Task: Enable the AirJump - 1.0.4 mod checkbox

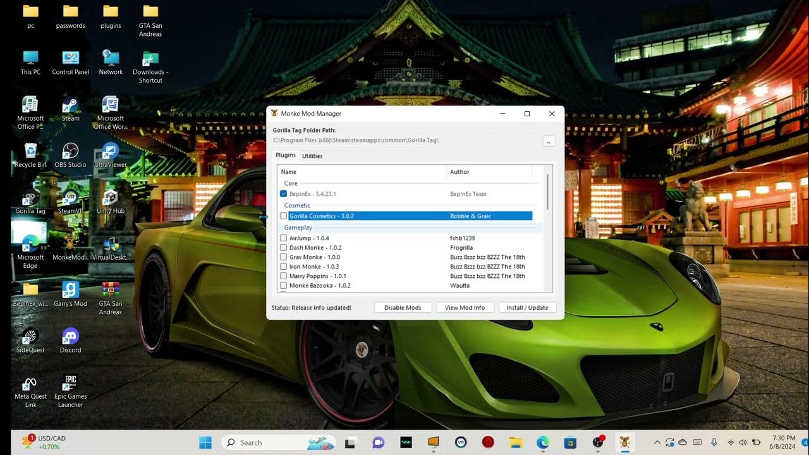Action: click(x=283, y=238)
